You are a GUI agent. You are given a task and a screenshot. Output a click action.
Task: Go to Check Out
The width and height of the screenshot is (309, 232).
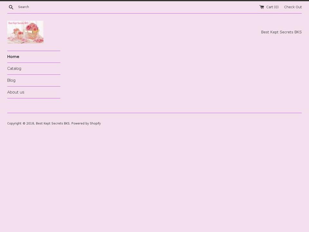[293, 7]
